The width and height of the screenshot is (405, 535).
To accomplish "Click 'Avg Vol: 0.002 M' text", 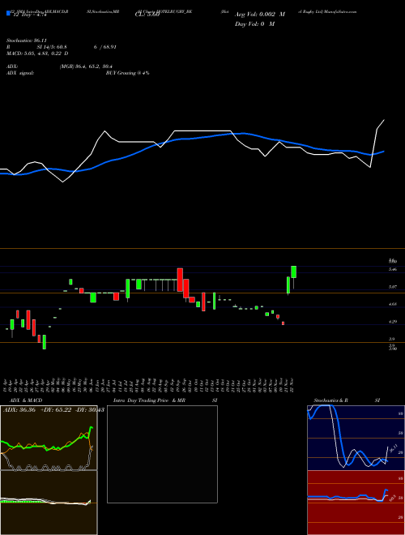I will [x=260, y=15].
